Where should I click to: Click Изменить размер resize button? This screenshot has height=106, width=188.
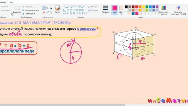tap(31, 10)
